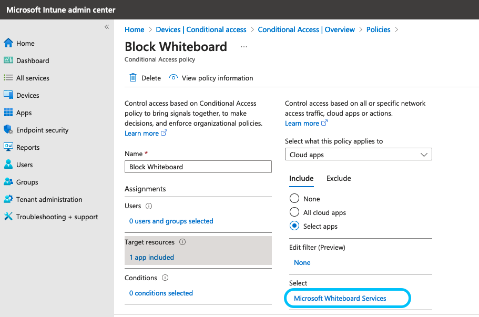Image resolution: width=479 pixels, height=317 pixels.
Task: Select the All cloud apps radio option
Action: (294, 212)
